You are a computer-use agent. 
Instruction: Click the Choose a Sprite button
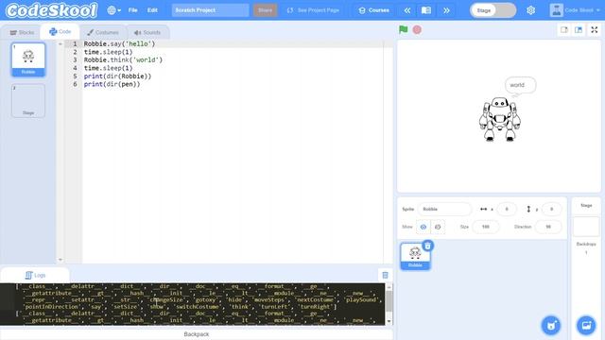point(551,326)
